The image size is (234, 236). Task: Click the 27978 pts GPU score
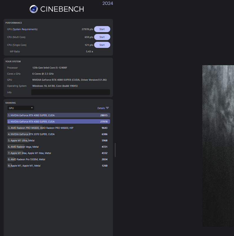click(x=87, y=29)
